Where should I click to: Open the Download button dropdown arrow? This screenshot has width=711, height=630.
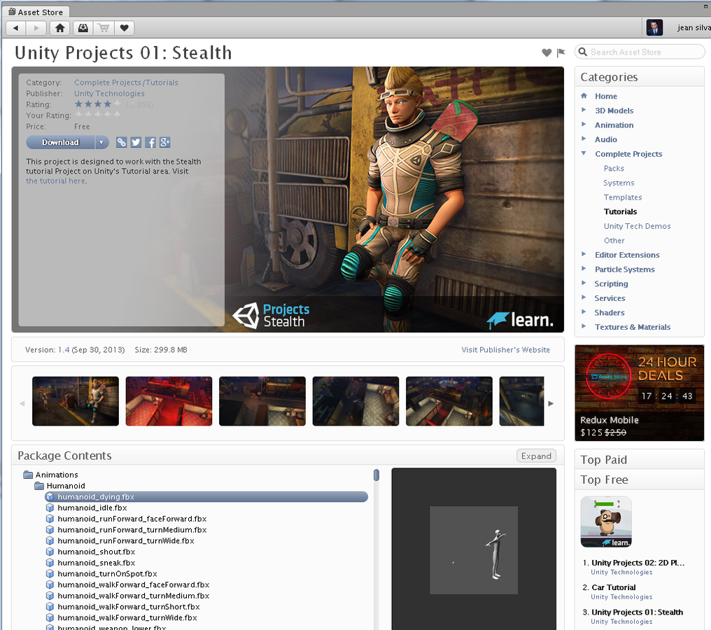click(101, 142)
